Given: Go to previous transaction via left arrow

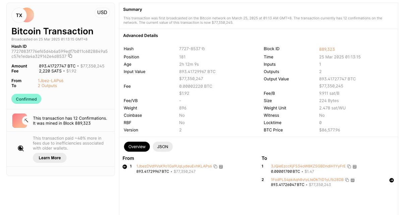Looking at the screenshot, I should [x=125, y=166].
